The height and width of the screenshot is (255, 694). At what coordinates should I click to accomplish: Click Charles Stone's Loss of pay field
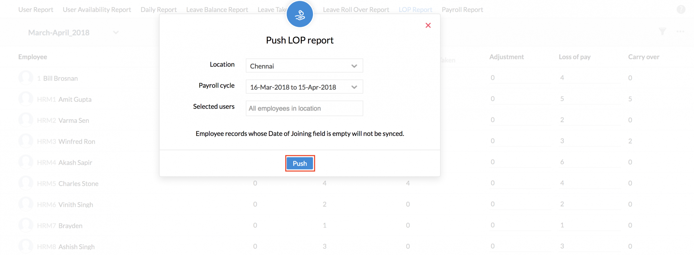click(x=590, y=183)
